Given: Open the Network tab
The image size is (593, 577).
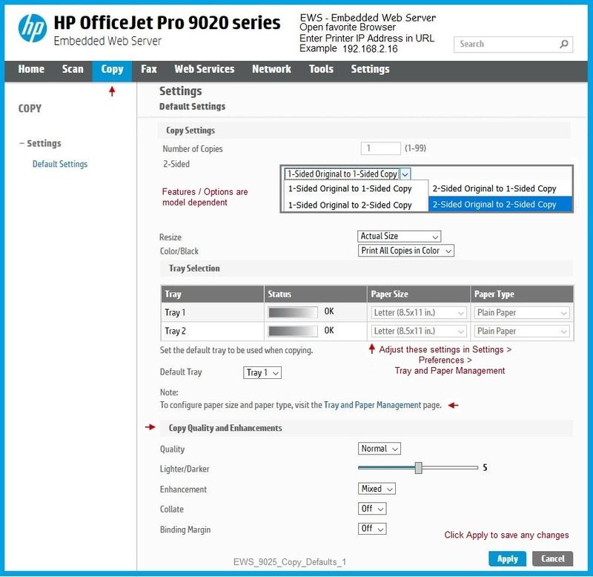Looking at the screenshot, I should [x=271, y=69].
